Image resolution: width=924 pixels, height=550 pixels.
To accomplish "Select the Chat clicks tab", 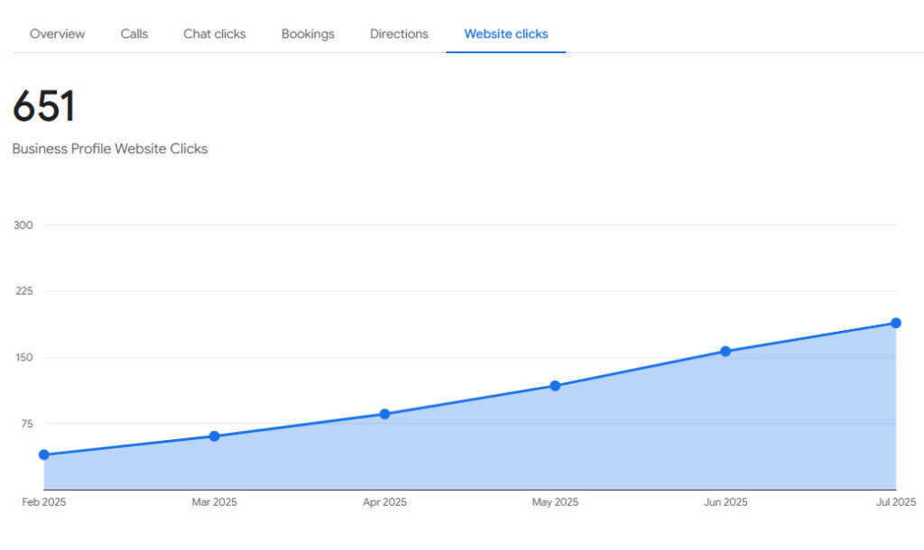I will pos(215,34).
